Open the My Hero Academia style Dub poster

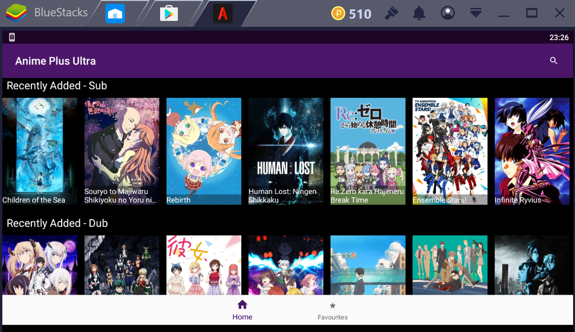coord(122,265)
